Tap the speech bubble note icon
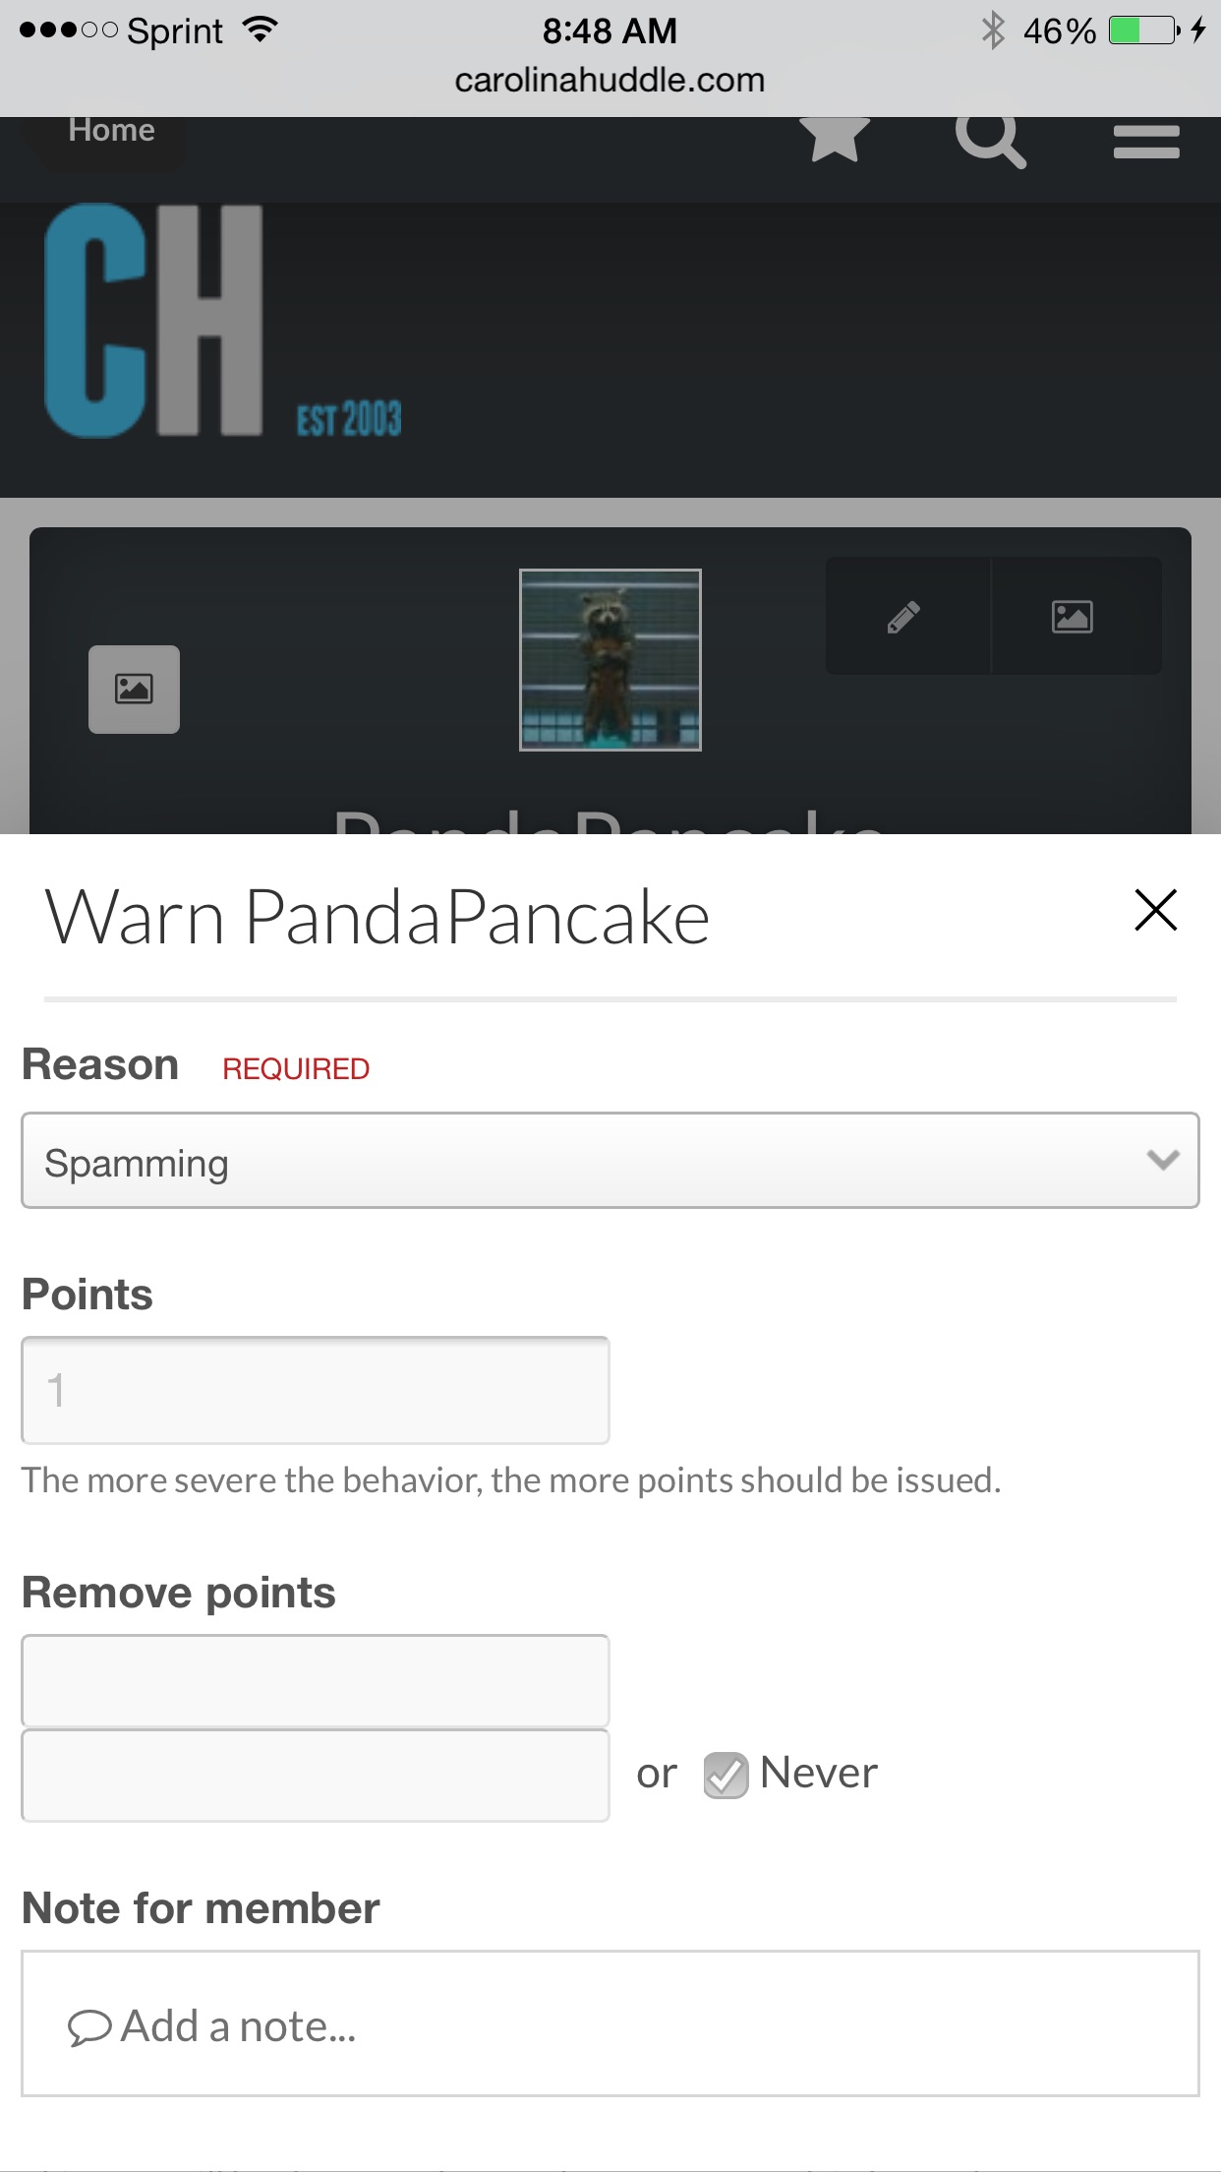Image resolution: width=1221 pixels, height=2172 pixels. (x=88, y=2028)
